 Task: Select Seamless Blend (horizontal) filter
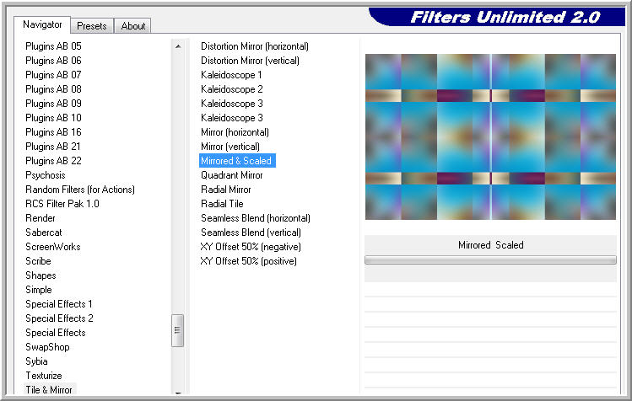[256, 218]
